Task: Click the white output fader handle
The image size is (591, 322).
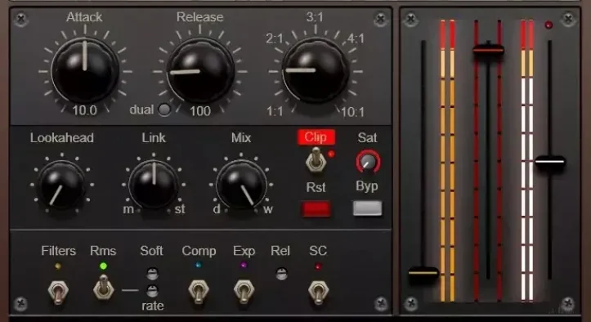Action: [x=550, y=162]
